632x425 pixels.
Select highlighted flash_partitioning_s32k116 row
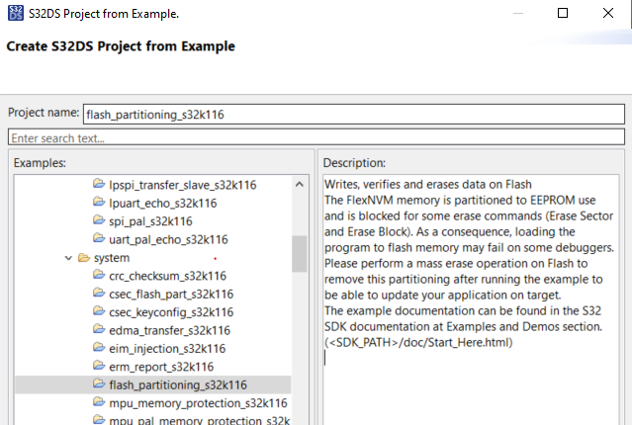[152, 384]
